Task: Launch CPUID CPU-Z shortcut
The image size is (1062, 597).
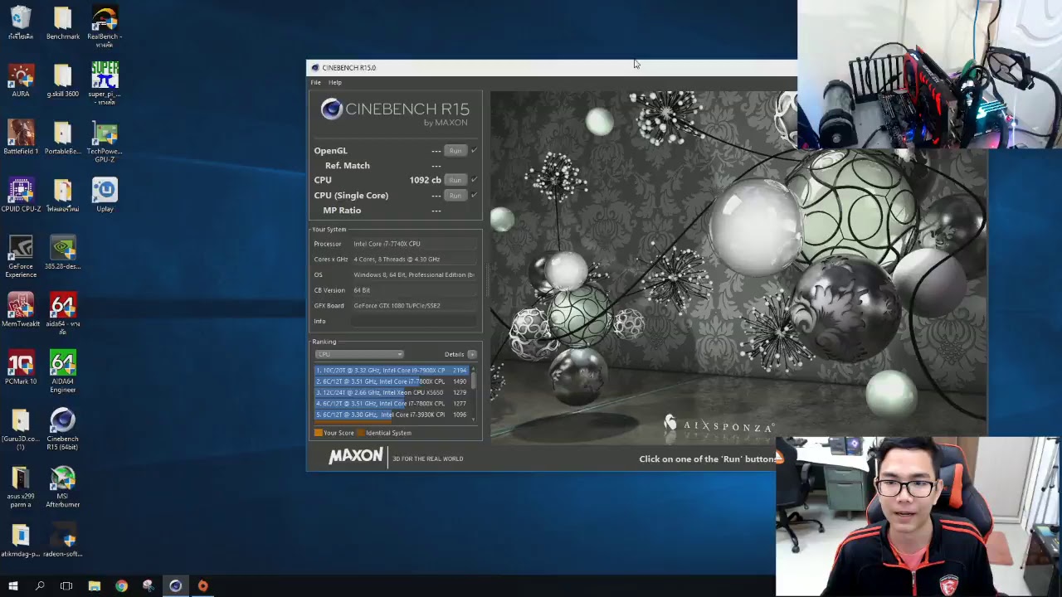Action: [21, 195]
